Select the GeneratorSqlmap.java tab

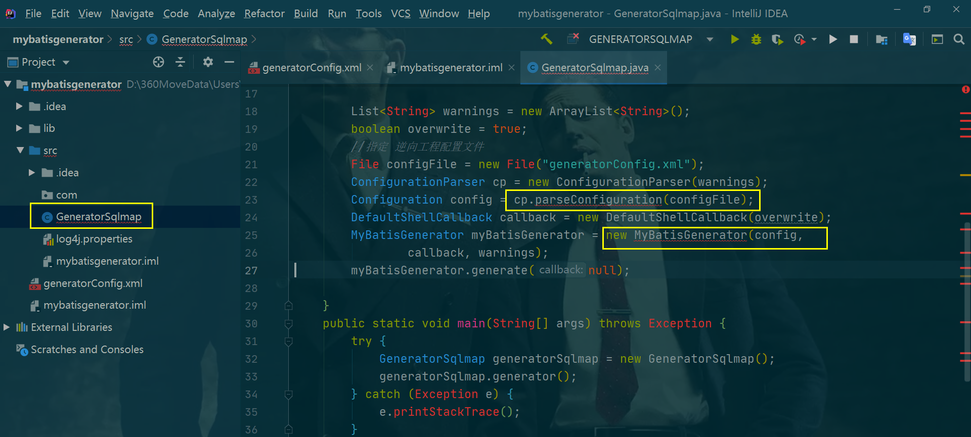click(x=594, y=67)
